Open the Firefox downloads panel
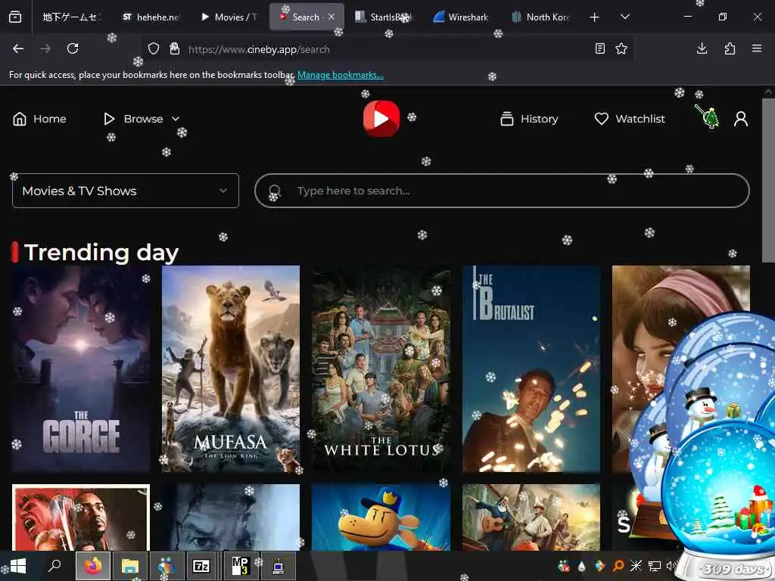 (702, 48)
